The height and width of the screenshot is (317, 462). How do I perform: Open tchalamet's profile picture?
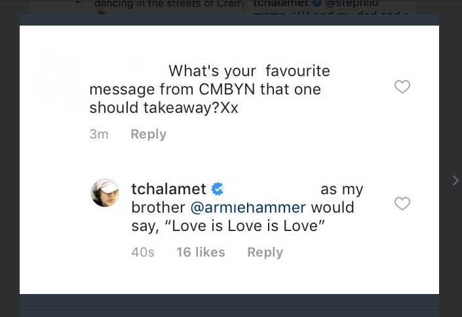click(105, 193)
